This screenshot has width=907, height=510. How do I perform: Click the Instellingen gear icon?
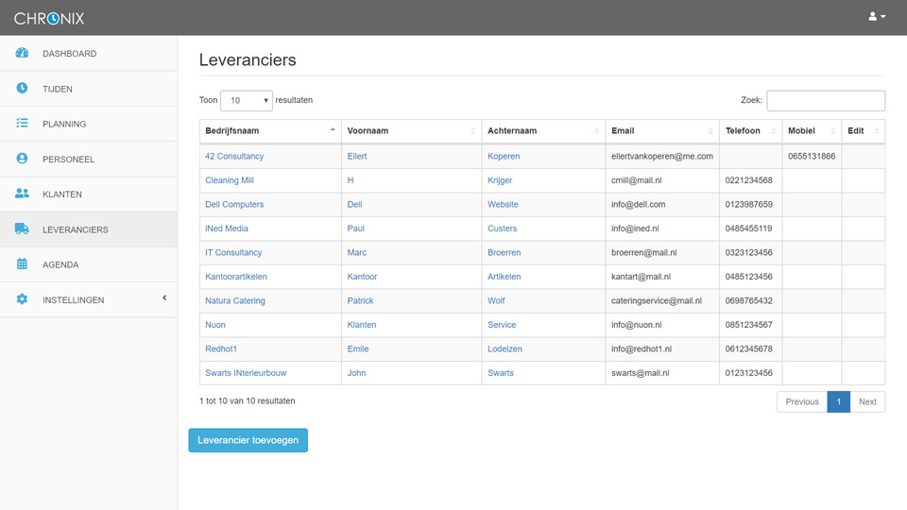pos(22,299)
